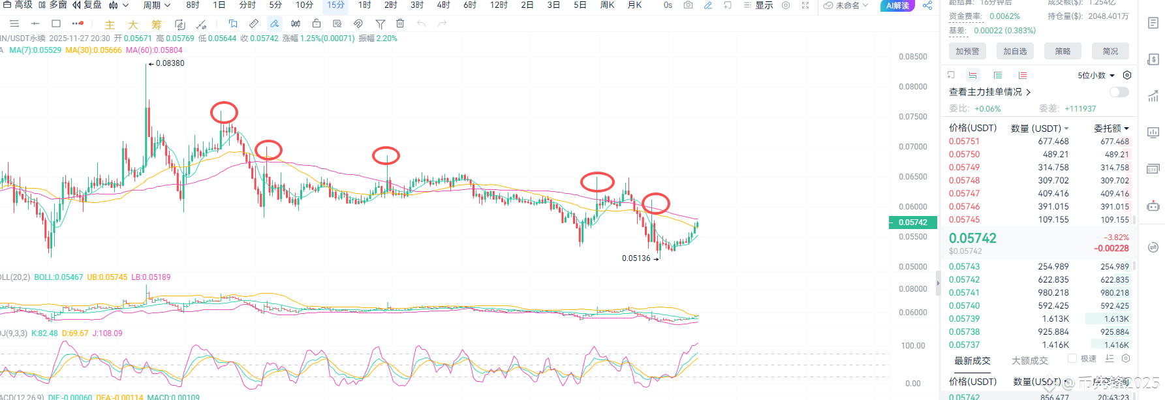Share the chart via share icon
This screenshot has width=1165, height=400.
click(x=927, y=5)
